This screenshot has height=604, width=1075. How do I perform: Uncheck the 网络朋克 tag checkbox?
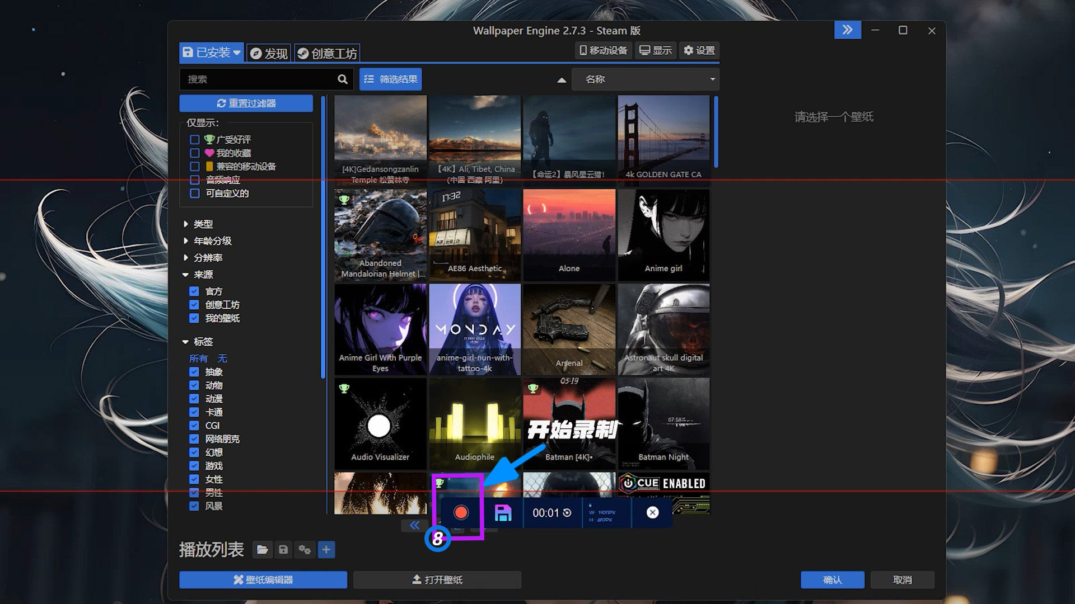(x=194, y=439)
